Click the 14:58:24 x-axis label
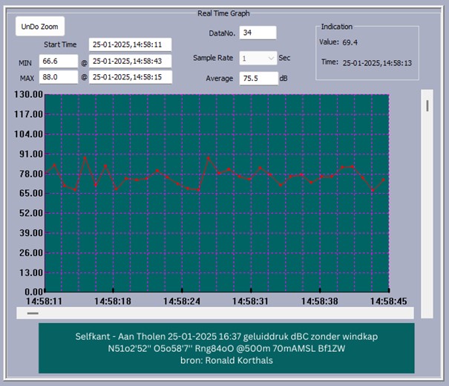The width and height of the screenshot is (449, 386). point(181,301)
